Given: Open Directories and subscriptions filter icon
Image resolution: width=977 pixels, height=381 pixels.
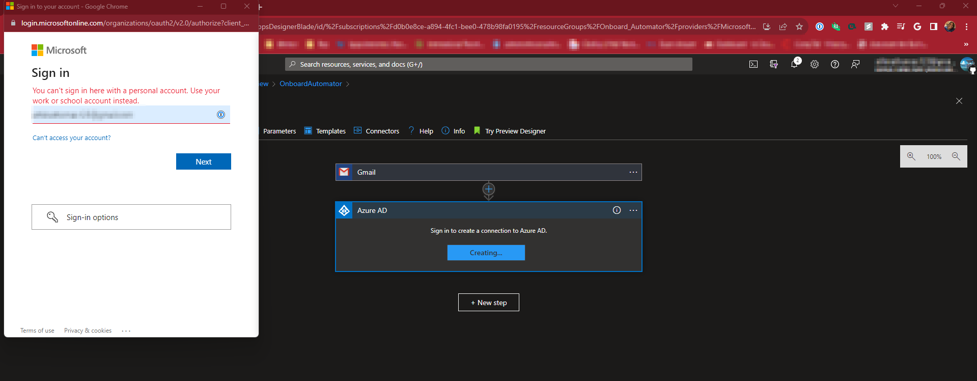Looking at the screenshot, I should coord(774,64).
